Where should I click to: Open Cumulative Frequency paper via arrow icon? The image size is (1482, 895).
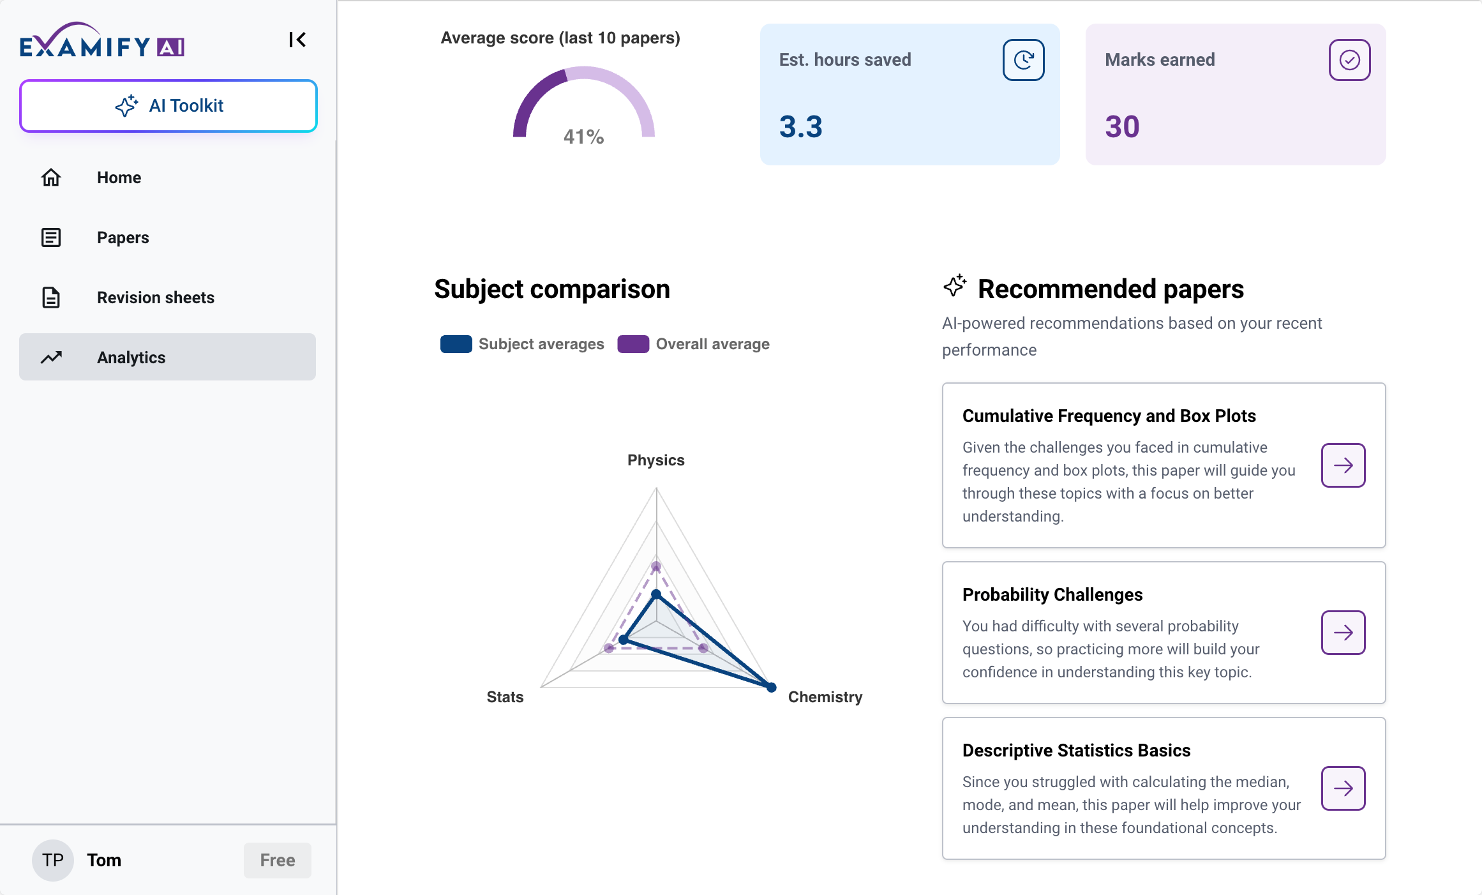[1343, 465]
